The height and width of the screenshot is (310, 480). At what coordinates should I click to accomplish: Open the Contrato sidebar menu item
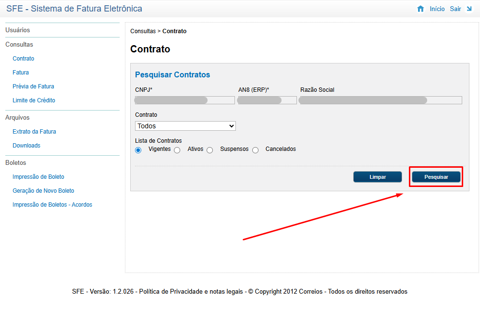pos(24,59)
